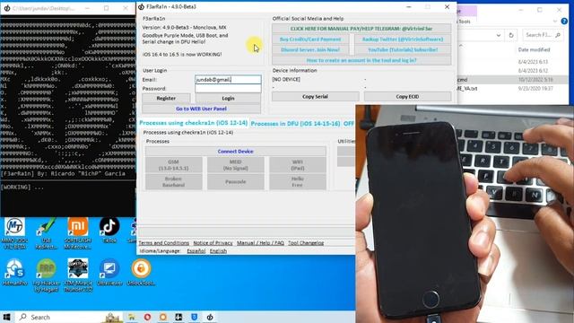This screenshot has height=323, width=574.
Task: Click the orange circular taskbar icon
Action: coord(163,317)
